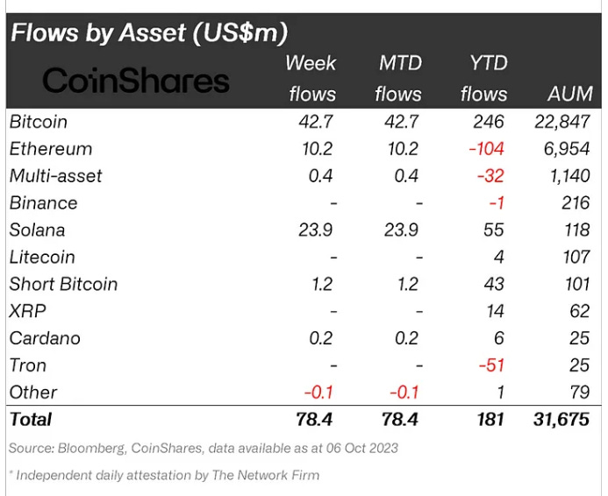This screenshot has height=496, width=608.
Task: Click the CoinShares logo
Action: 136,80
